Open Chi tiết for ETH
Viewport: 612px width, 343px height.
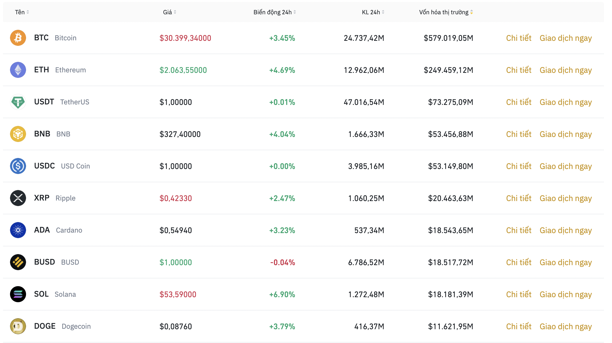519,70
